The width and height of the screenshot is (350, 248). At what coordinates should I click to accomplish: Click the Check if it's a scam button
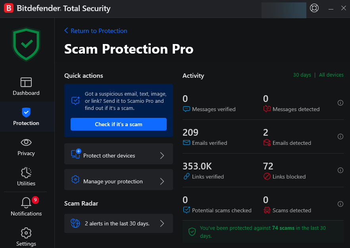119,124
